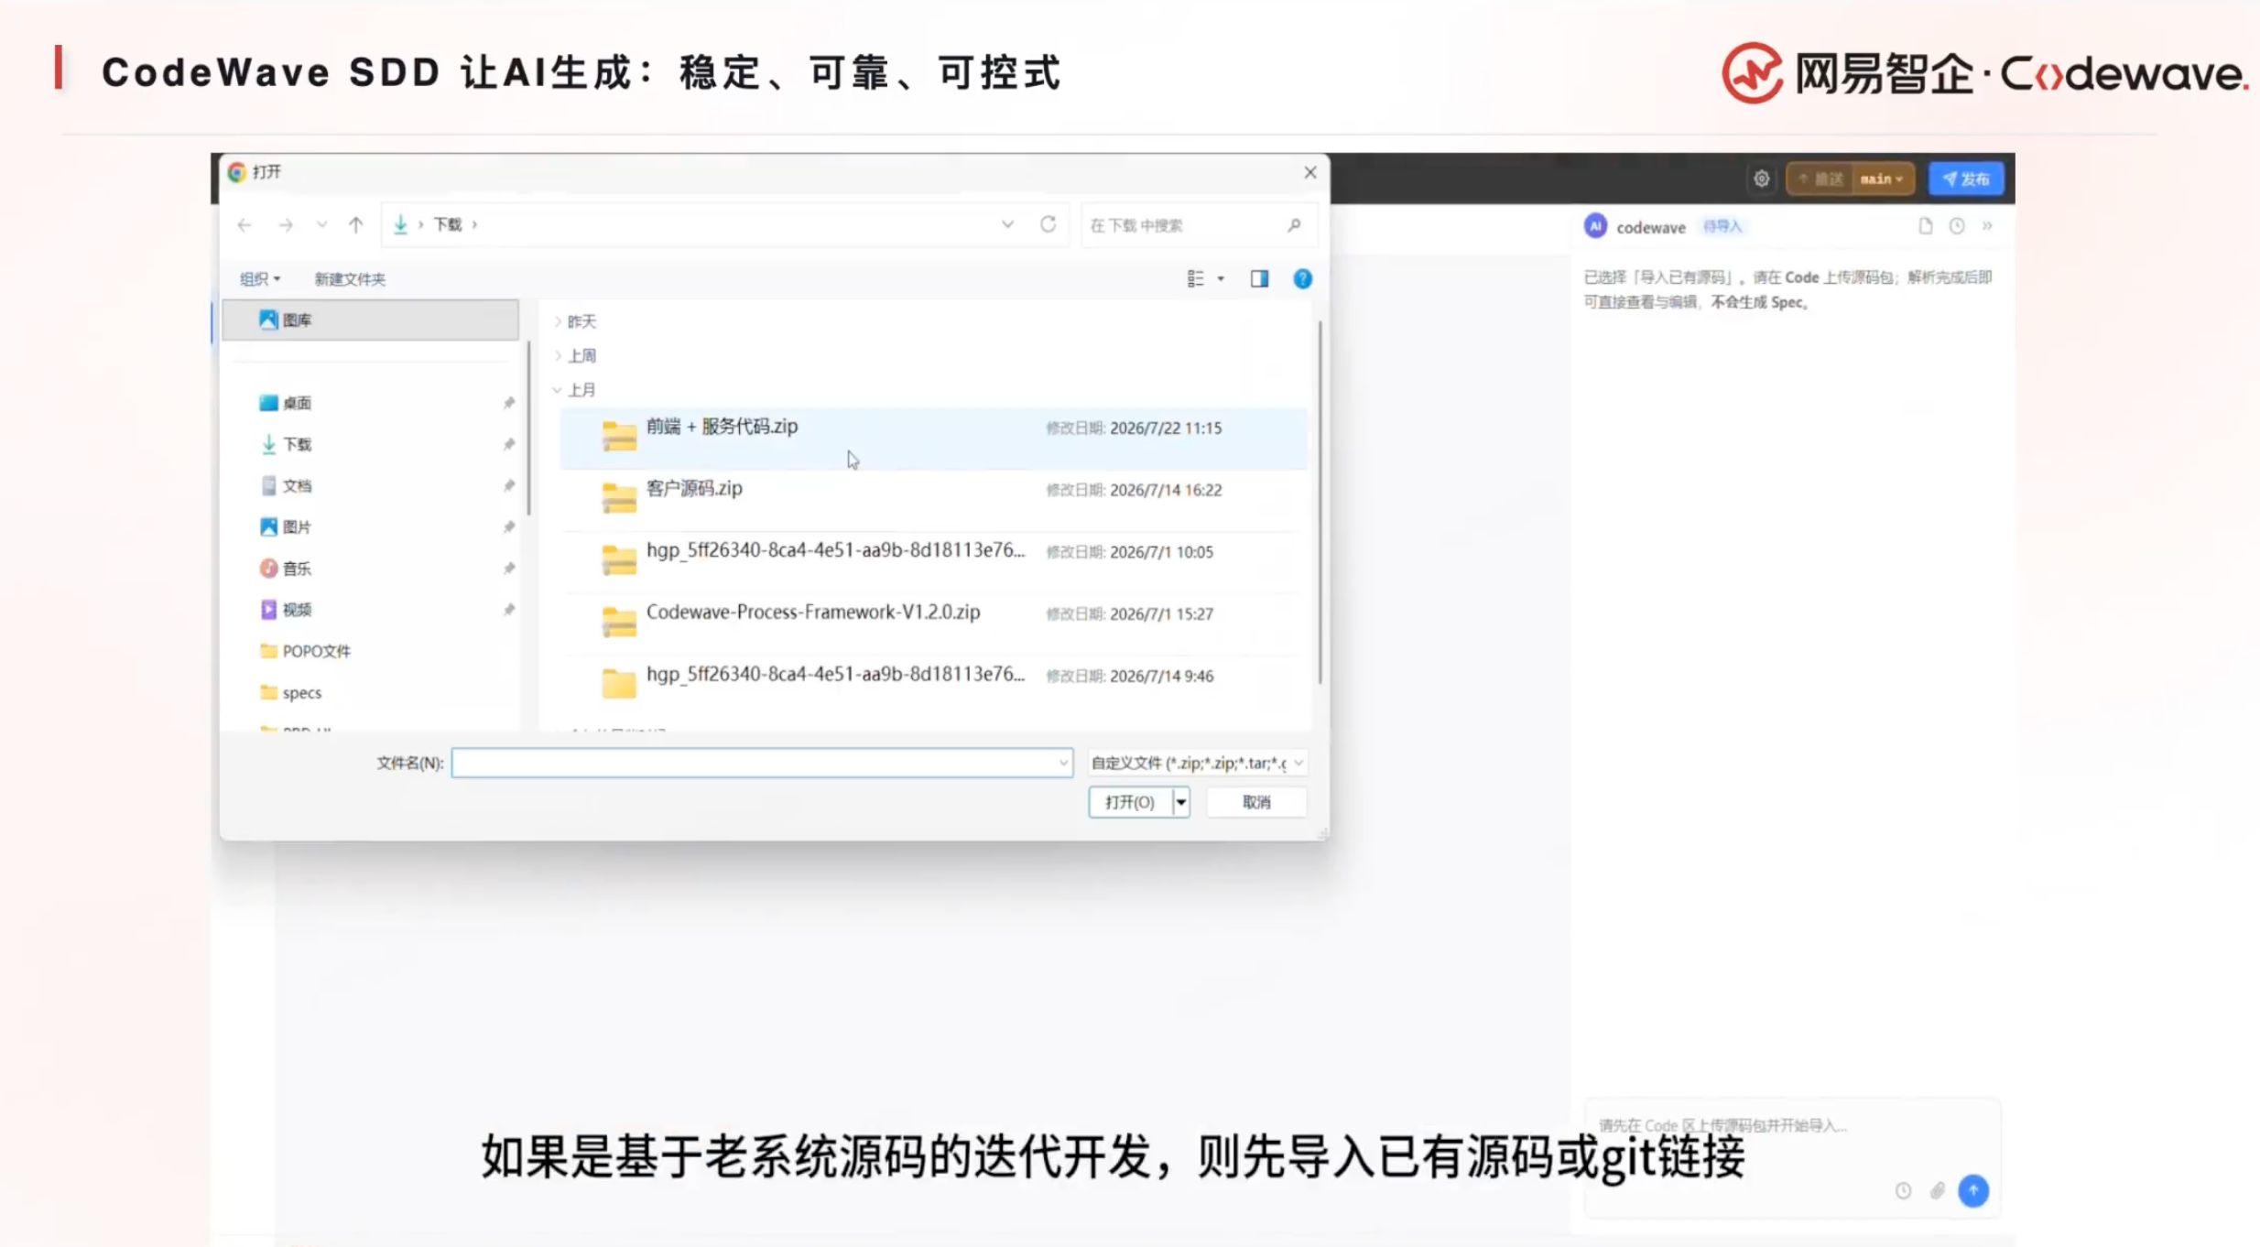Select Codewave-Process-Framework-V1.2.0.zip file
The image size is (2260, 1247).
(933, 623)
